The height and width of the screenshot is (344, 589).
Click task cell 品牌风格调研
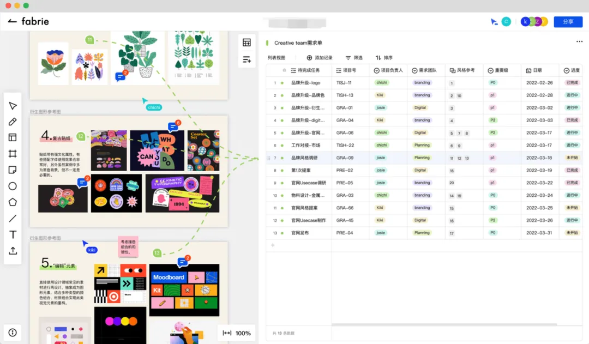(x=304, y=158)
